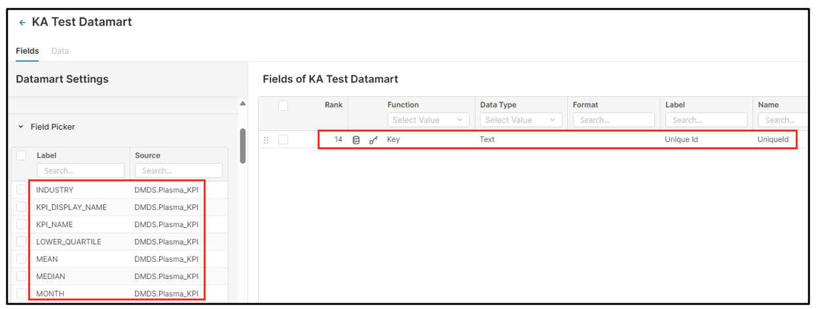
Task: Open the Data Type Select Value dropdown
Action: click(521, 120)
